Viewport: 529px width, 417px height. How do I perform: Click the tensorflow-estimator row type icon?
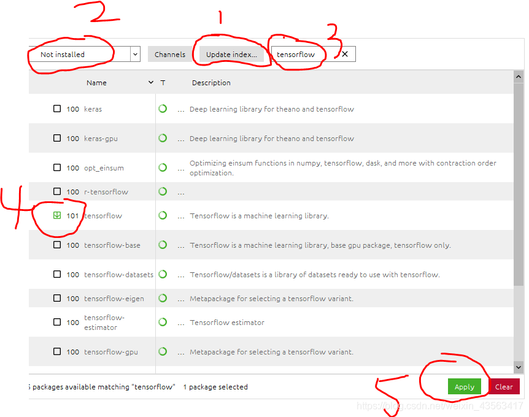coord(163,322)
